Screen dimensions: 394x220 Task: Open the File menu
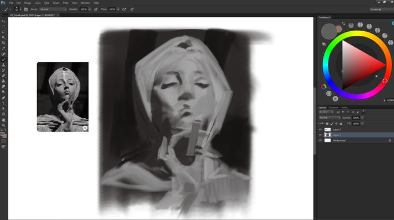[11, 3]
